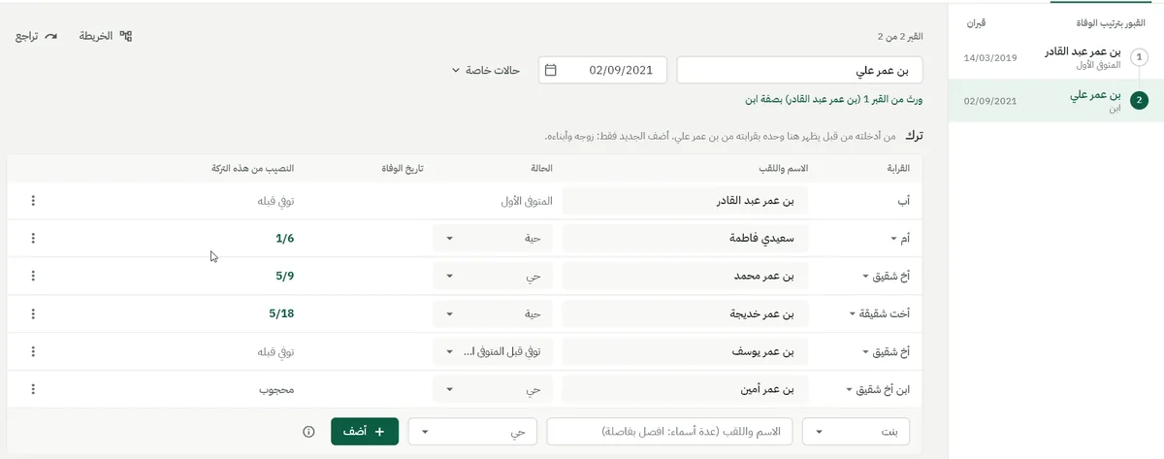The height and width of the screenshot is (459, 1164).
Task: Click date 14/03/2019 in sidebar
Action: [x=989, y=57]
